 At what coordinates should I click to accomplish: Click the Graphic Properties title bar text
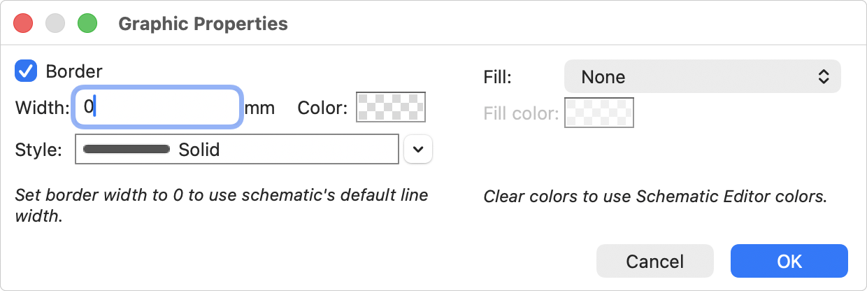point(203,23)
